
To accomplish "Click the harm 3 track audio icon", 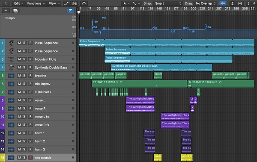I will tap(11, 150).
